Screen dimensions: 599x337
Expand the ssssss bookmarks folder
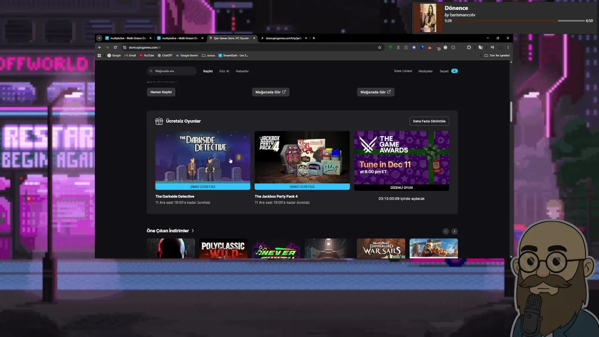click(209, 55)
